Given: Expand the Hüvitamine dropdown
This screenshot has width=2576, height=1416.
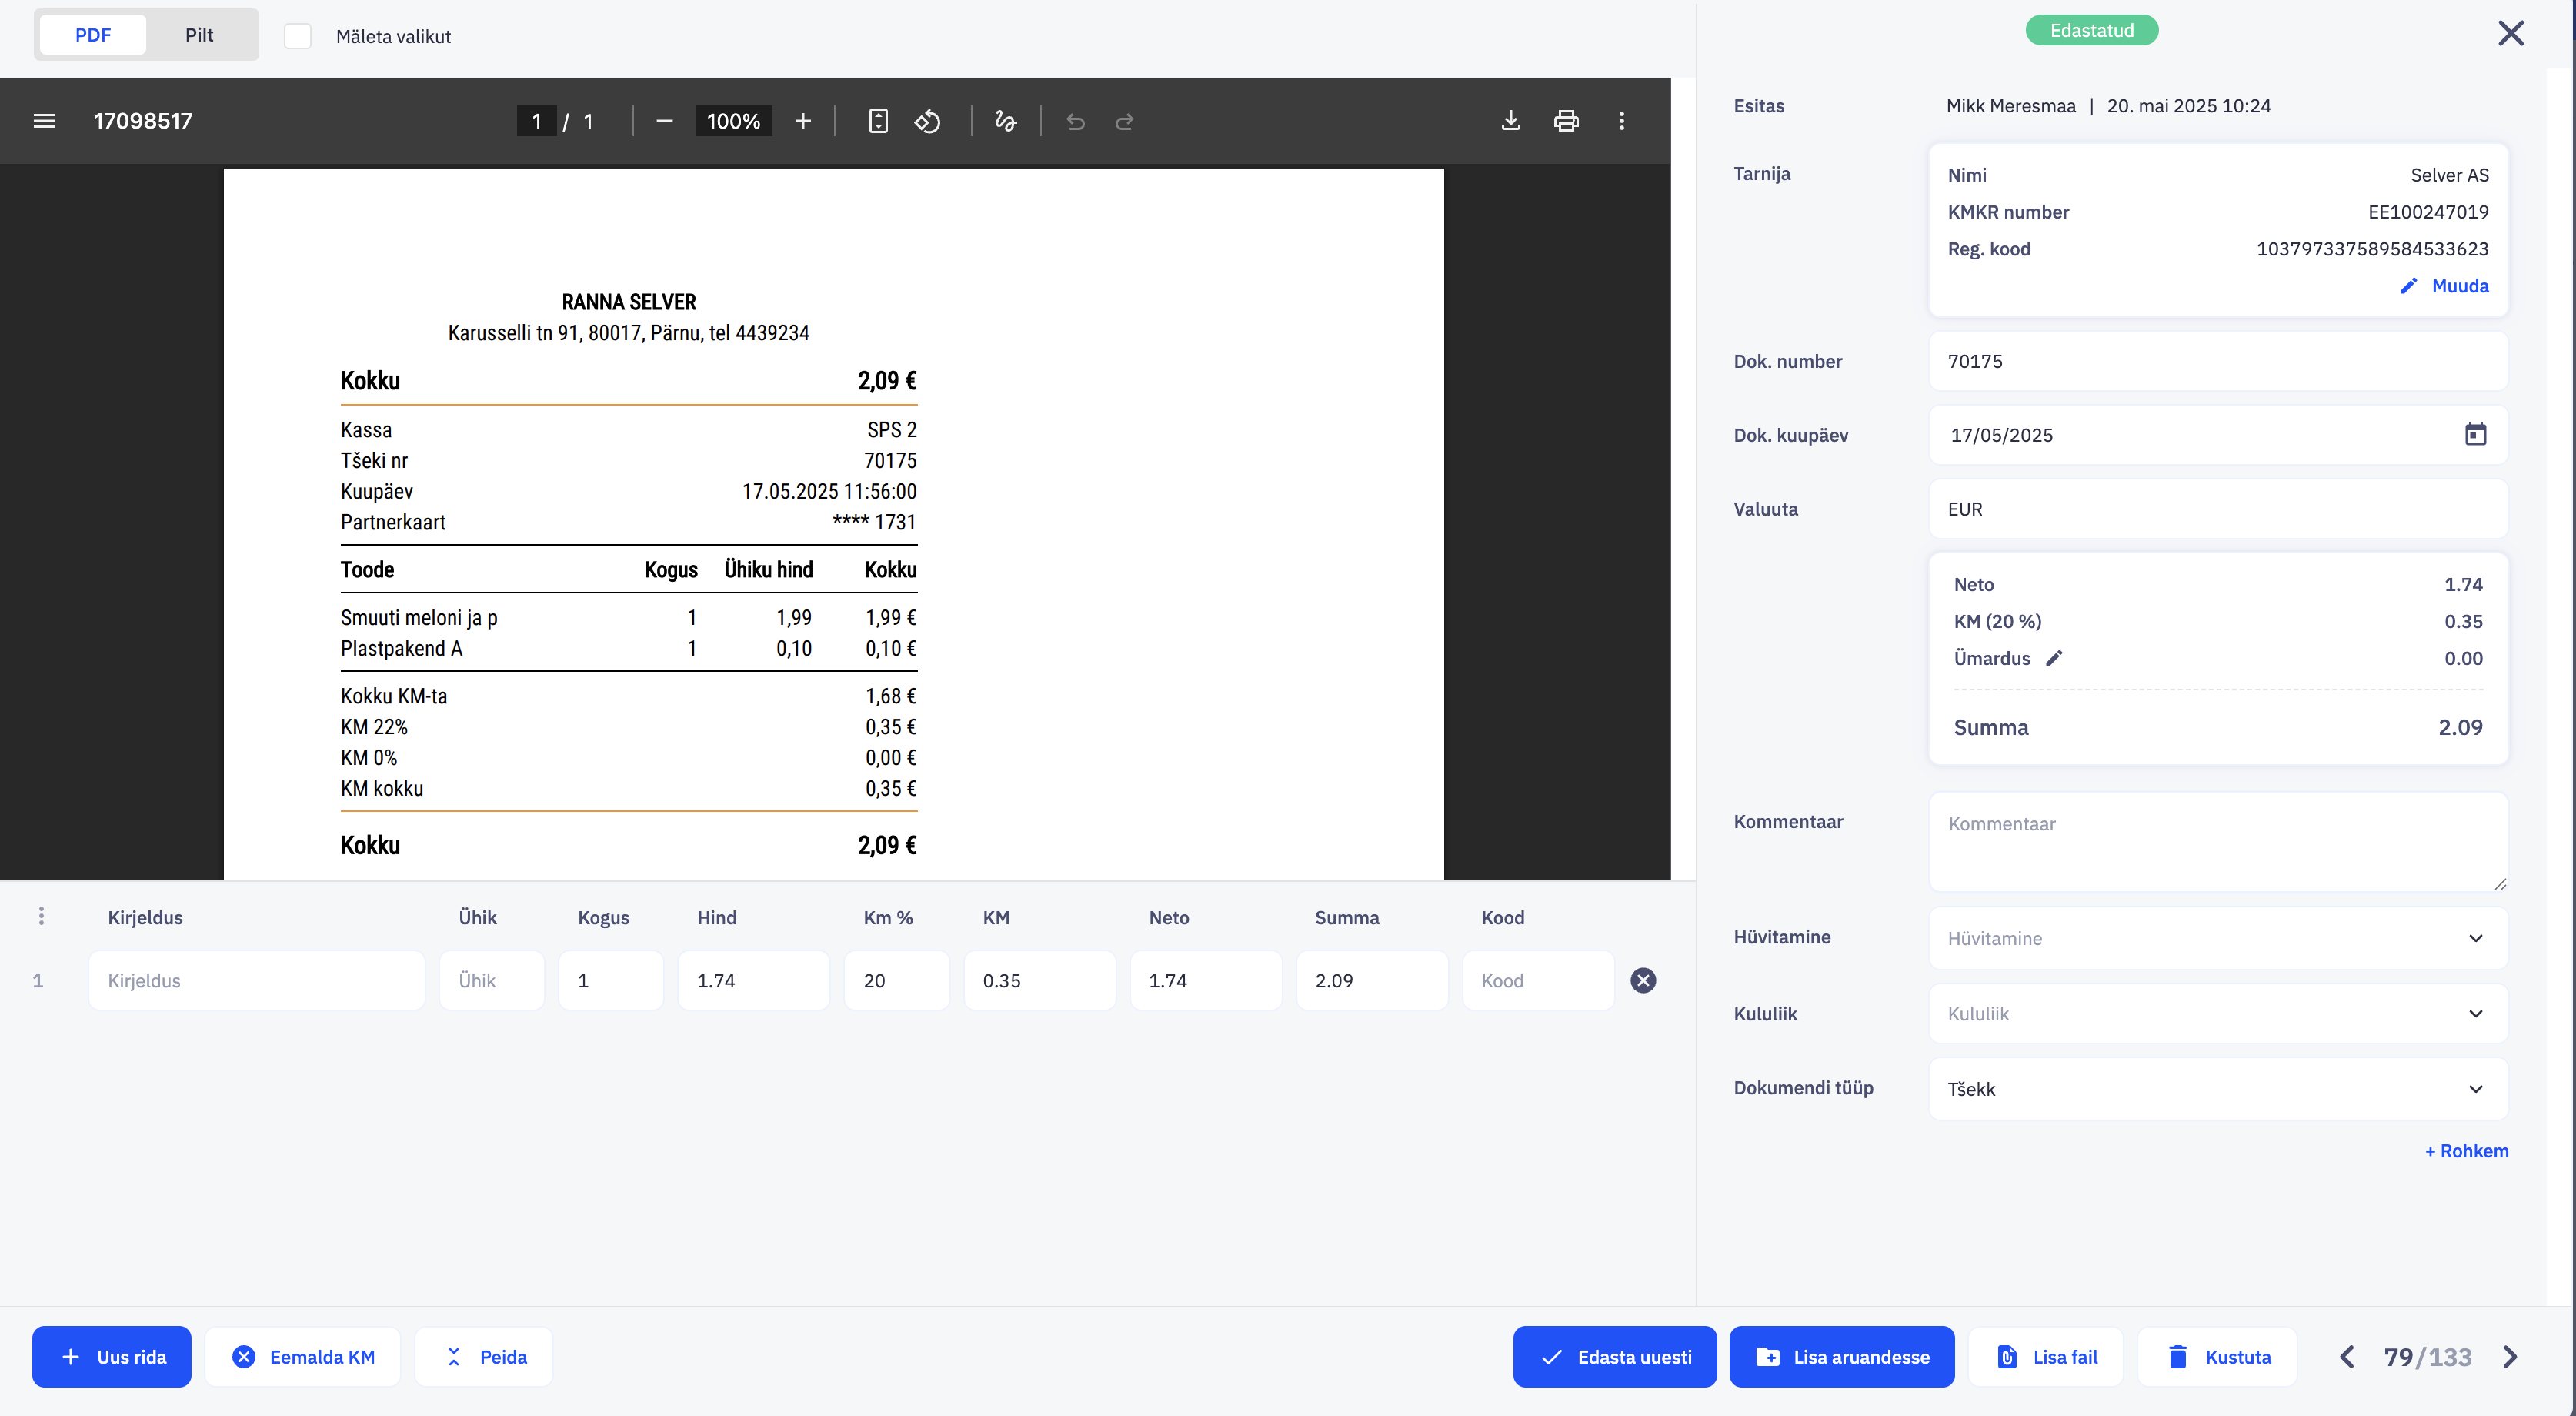Looking at the screenshot, I should pos(2217,938).
